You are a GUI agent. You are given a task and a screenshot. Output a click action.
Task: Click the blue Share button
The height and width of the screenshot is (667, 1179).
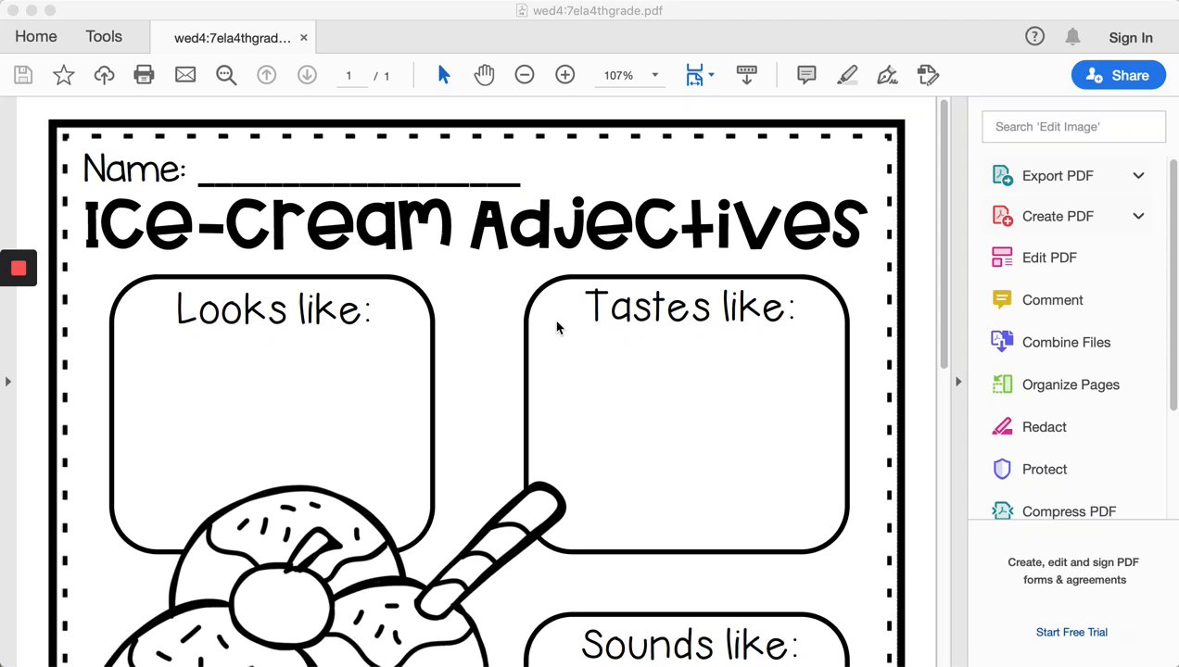pyautogui.click(x=1118, y=75)
